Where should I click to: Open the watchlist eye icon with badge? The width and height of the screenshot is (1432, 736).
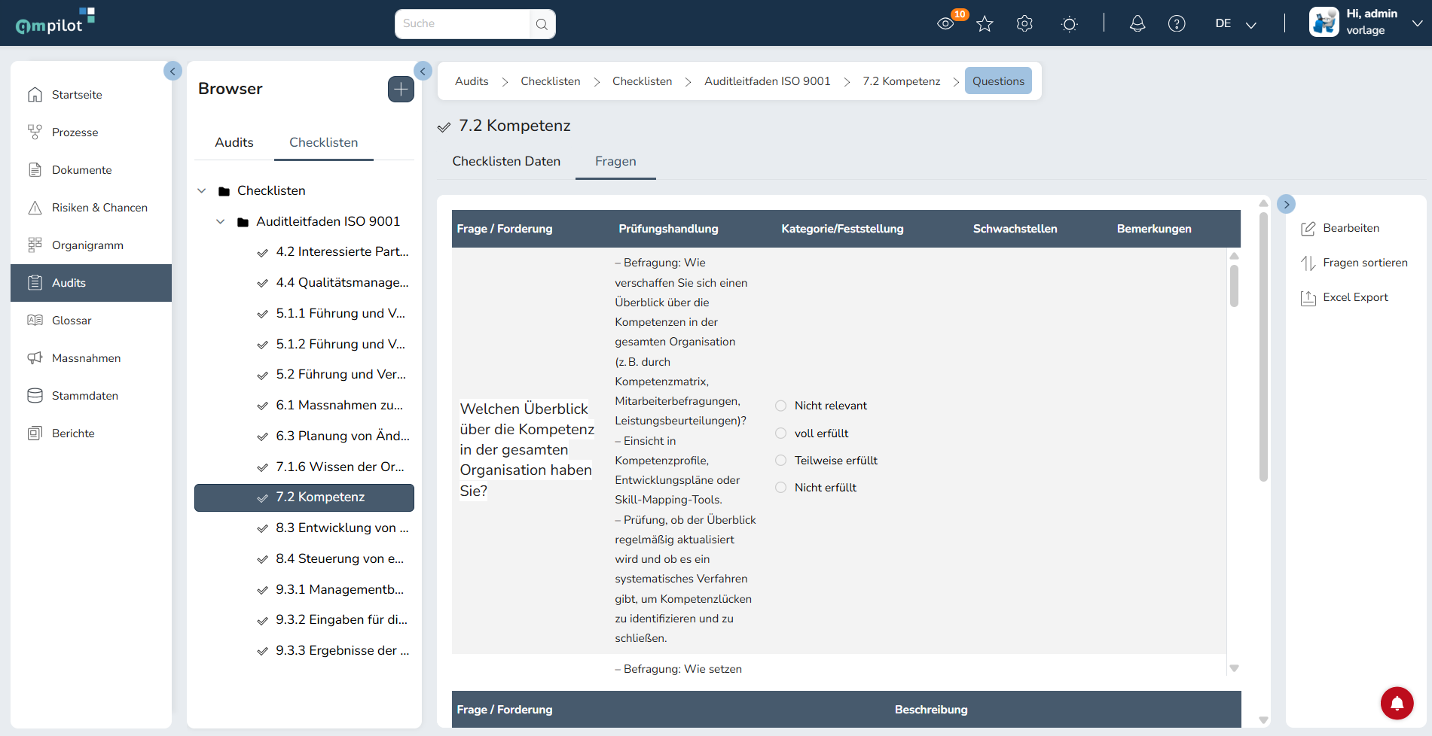point(945,23)
